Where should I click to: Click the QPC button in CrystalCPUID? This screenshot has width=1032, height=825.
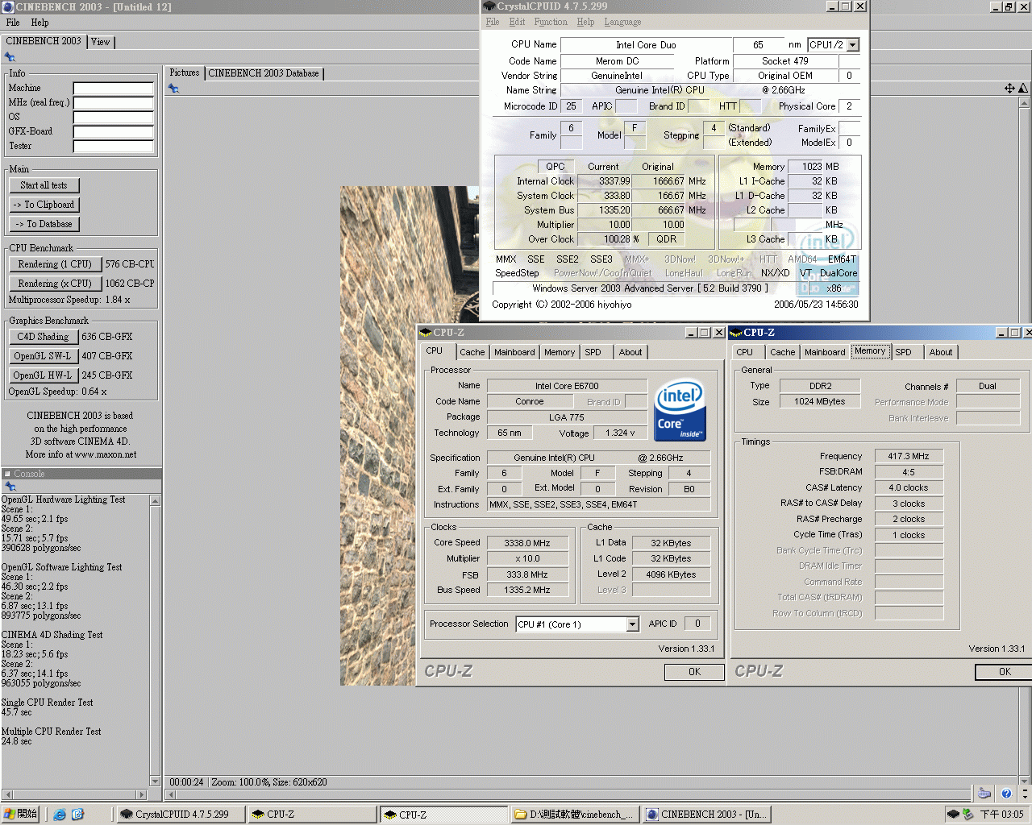click(x=556, y=167)
